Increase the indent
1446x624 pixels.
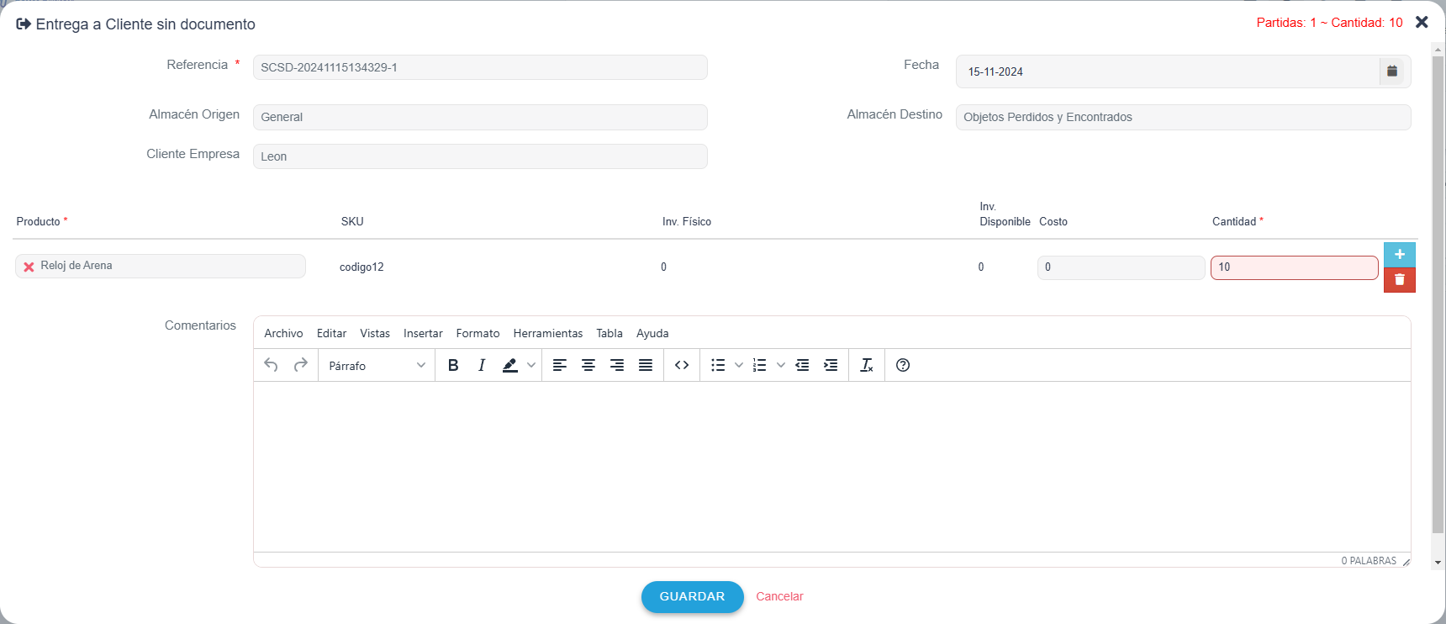tap(831, 365)
